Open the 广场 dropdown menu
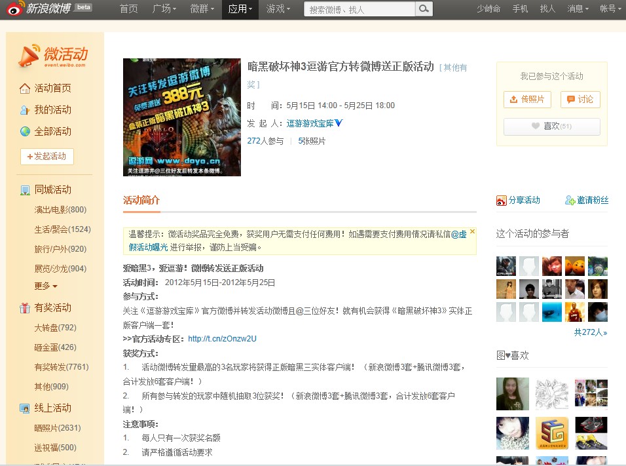626x466 pixels. pos(164,9)
